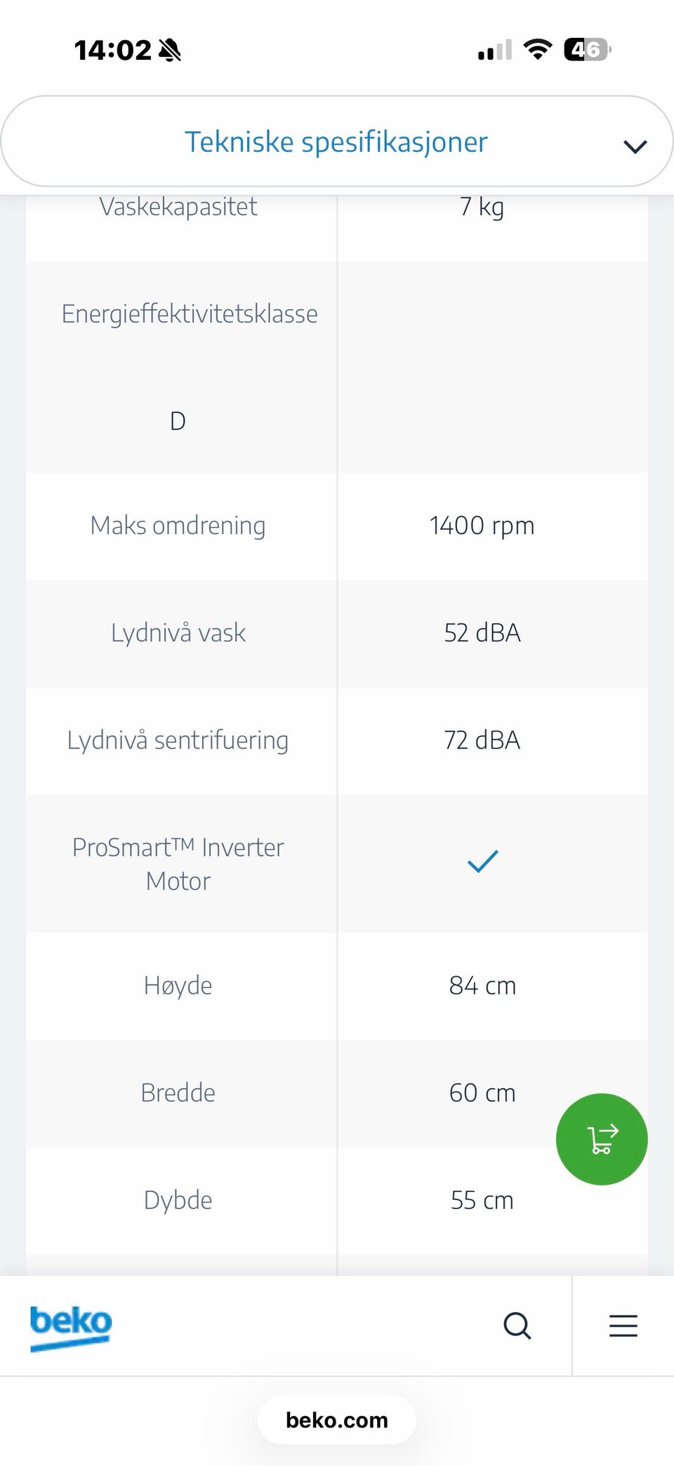Tap the 1400 rpm value
The image size is (674, 1466).
pyautogui.click(x=482, y=526)
